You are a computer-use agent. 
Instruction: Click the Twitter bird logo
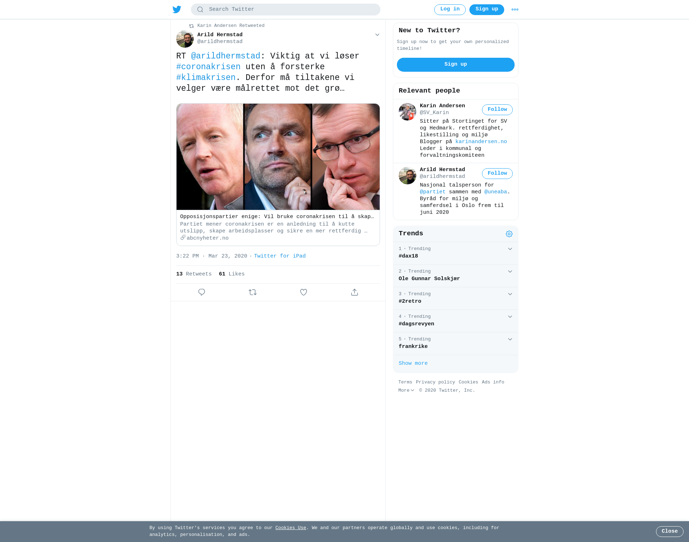(x=177, y=9)
